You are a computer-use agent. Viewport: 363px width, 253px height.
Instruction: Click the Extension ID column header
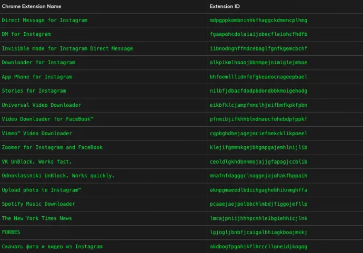tap(225, 6)
